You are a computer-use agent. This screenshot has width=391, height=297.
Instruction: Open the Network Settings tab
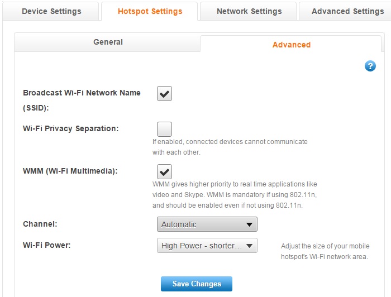249,11
